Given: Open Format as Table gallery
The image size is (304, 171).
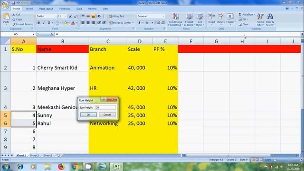Looking at the screenshot, I should point(189,19).
